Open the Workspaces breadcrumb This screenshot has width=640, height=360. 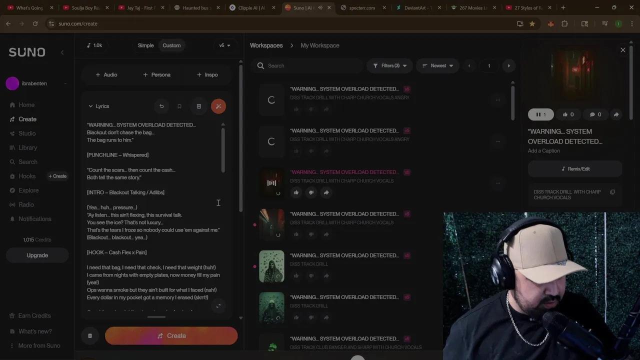pos(266,45)
